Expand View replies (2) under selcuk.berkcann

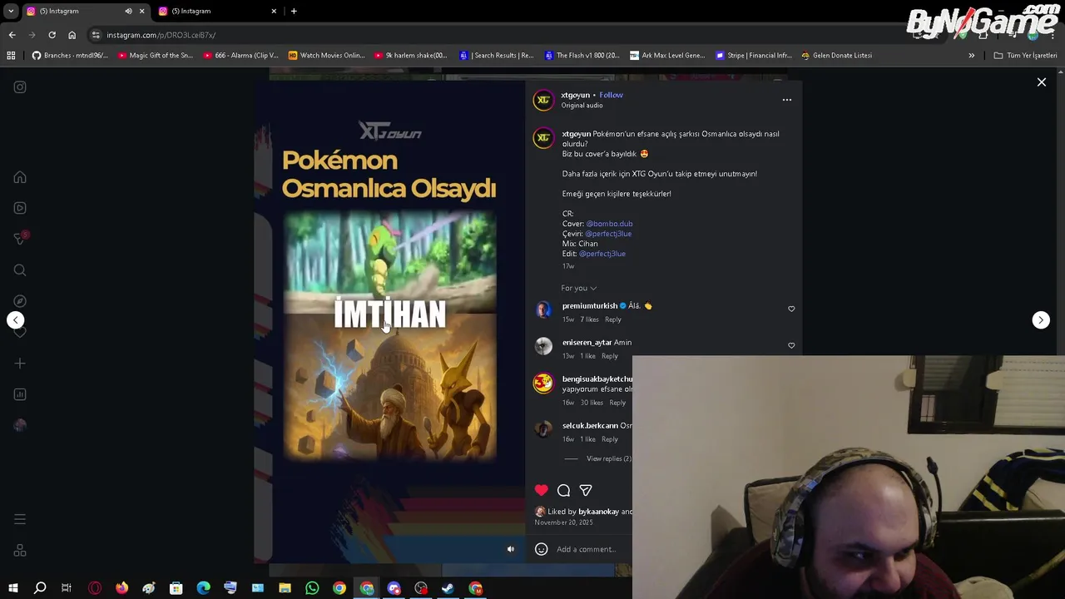pyautogui.click(x=608, y=458)
